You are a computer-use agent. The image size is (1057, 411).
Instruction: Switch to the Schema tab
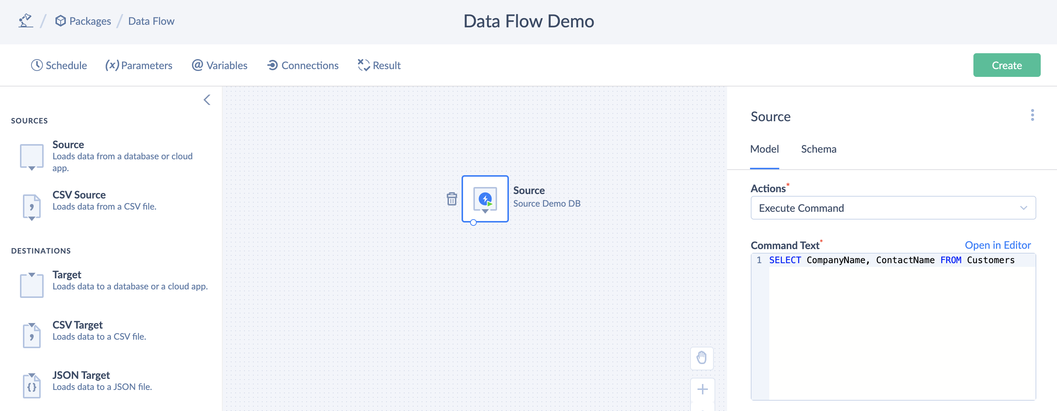point(818,149)
